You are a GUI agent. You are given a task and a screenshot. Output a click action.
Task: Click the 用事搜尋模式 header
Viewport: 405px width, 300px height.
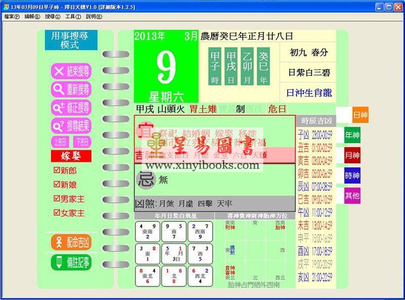[71, 40]
